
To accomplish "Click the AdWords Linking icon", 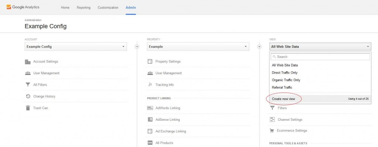I will point(150,108).
